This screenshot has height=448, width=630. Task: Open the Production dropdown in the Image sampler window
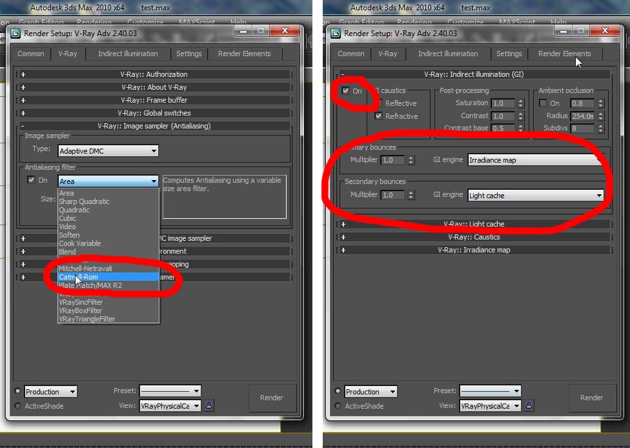(x=50, y=391)
